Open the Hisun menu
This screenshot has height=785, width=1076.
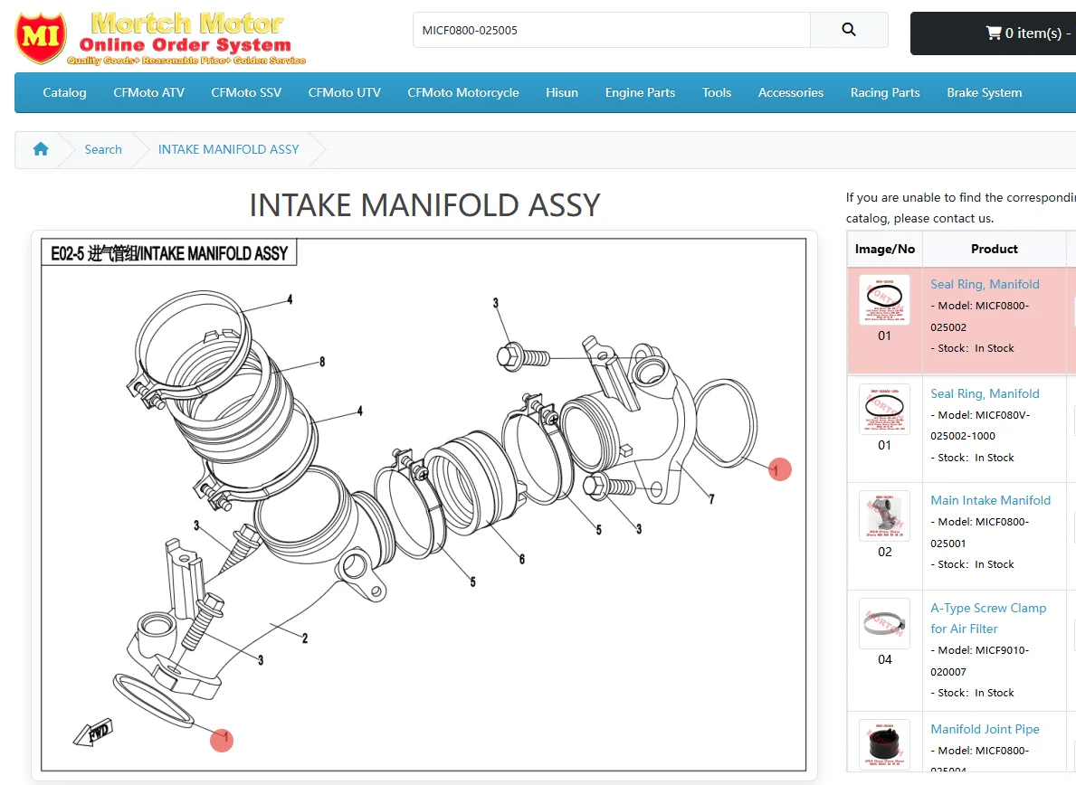click(x=562, y=92)
